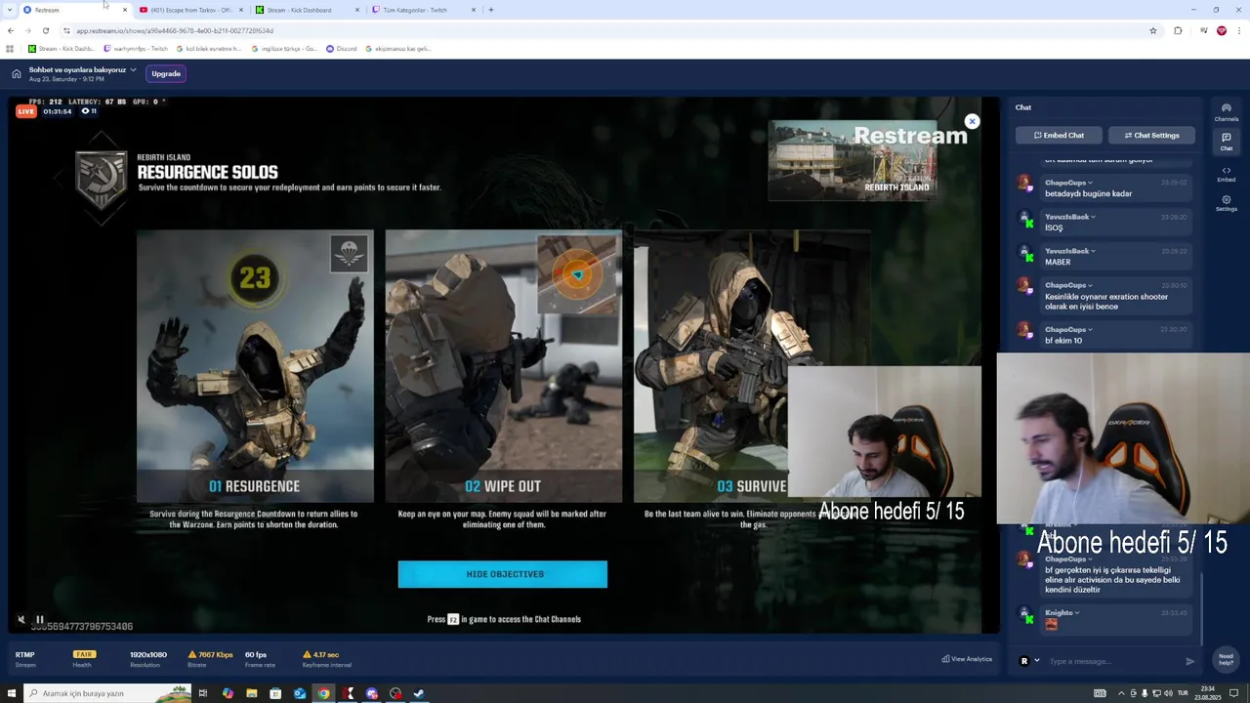Focus the Type a message field
Screen dimensions: 1250x703
click(1113, 661)
